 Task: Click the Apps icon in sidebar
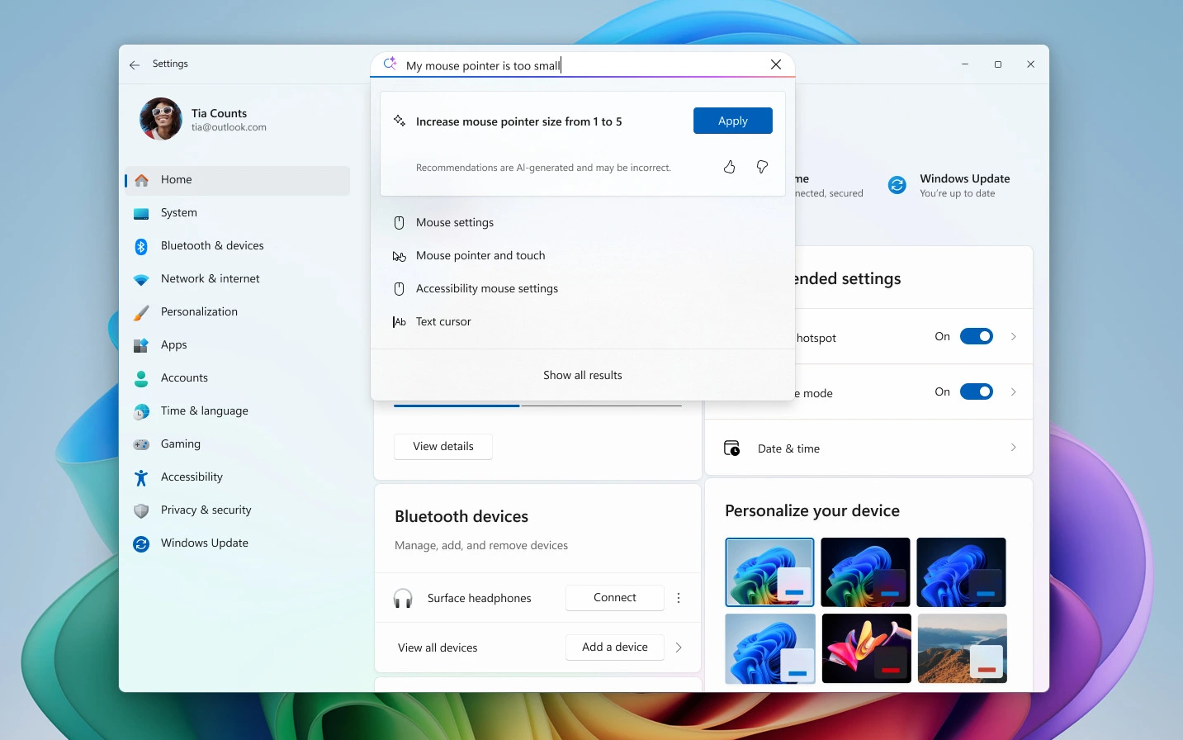click(141, 345)
